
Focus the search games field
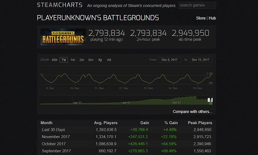[197, 5]
